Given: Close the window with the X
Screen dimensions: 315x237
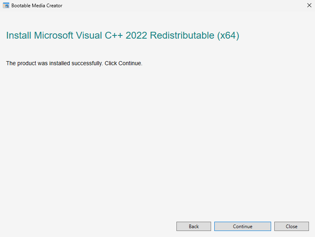Looking at the screenshot, I should coord(309,5).
